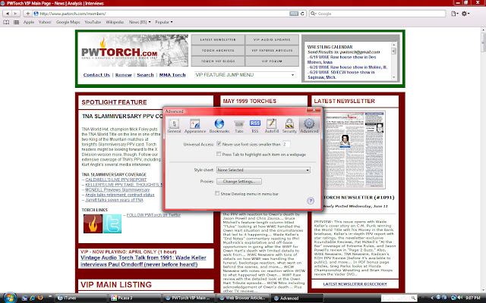Open the page menu icon
Viewport: 486px width, 303px height.
pyautogui.click(x=455, y=14)
